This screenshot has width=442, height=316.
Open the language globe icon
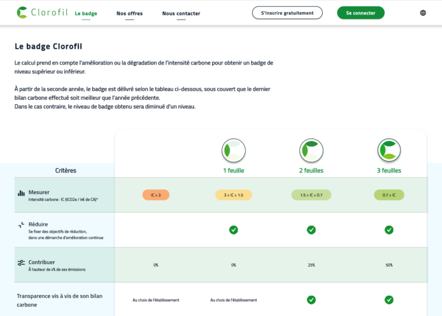coord(423,13)
